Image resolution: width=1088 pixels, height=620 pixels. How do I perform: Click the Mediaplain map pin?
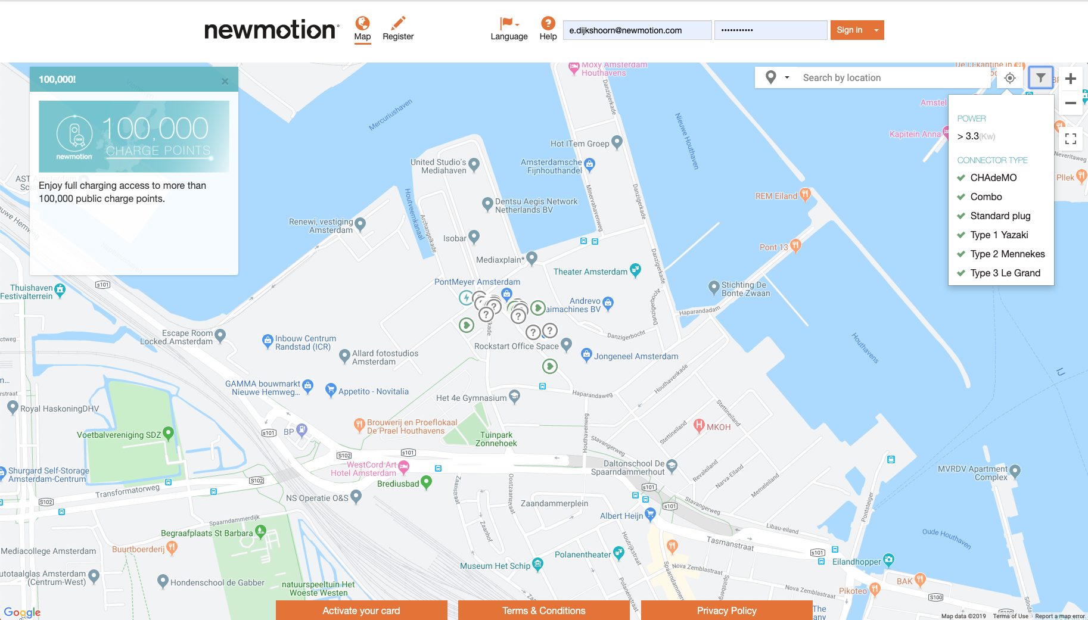coord(532,258)
